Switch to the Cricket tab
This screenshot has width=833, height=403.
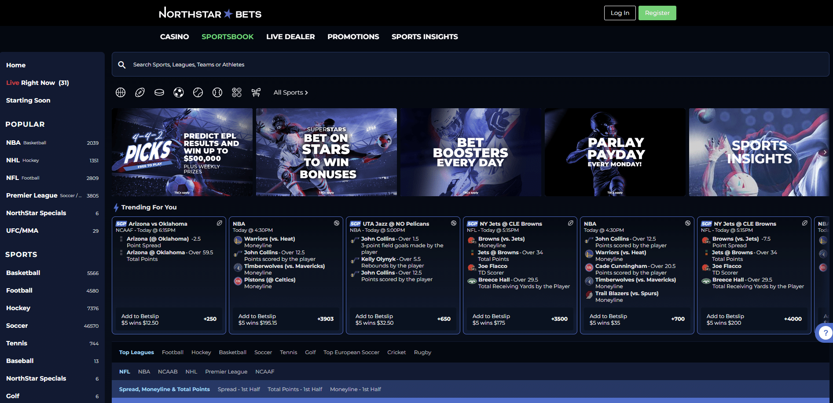[396, 352]
